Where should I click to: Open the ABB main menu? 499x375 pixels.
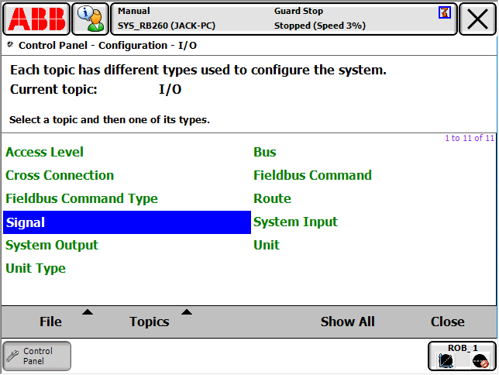click(36, 19)
